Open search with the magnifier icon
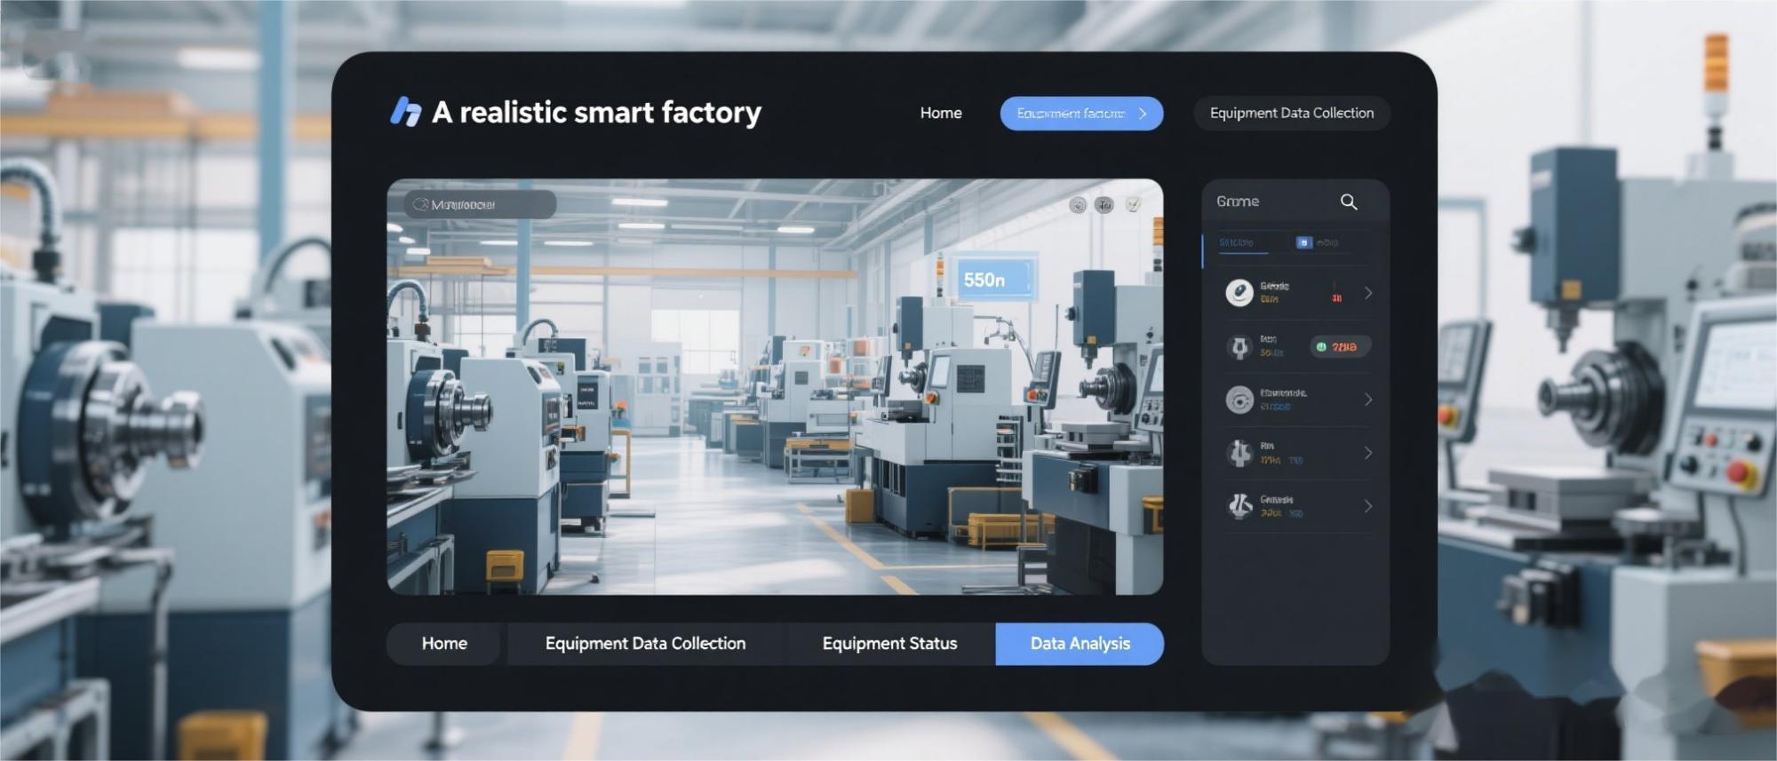The width and height of the screenshot is (1777, 761). (1348, 202)
